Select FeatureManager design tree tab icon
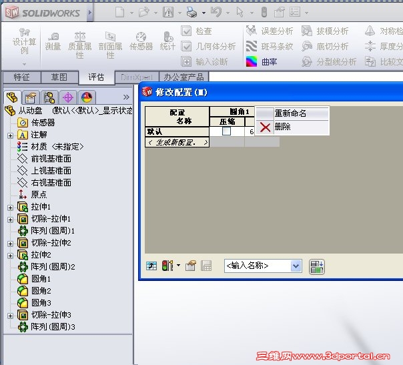The image size is (403, 365). pos(12,97)
